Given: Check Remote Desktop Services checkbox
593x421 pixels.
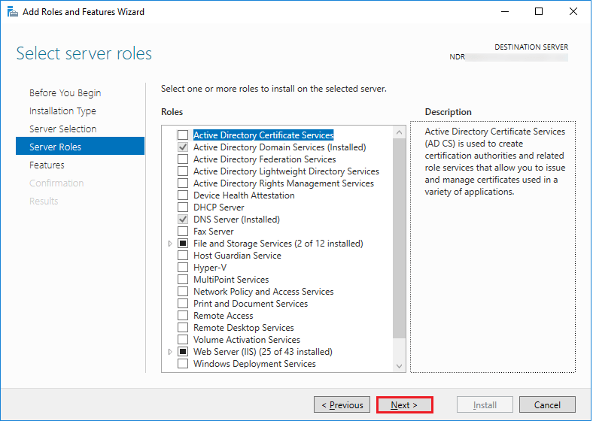Looking at the screenshot, I should (x=183, y=328).
